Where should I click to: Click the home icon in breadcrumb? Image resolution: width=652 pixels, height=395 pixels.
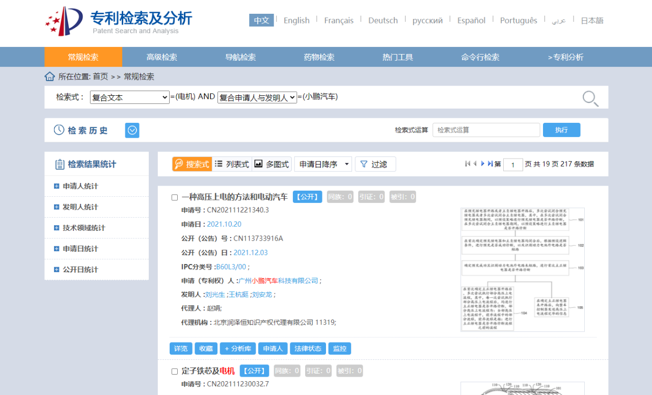point(49,76)
